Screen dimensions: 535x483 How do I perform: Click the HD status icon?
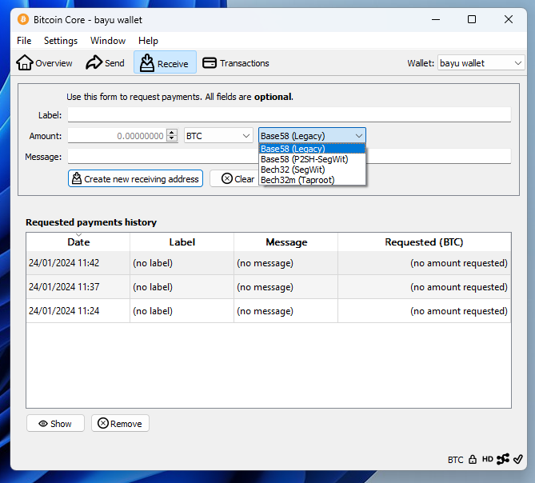click(488, 459)
